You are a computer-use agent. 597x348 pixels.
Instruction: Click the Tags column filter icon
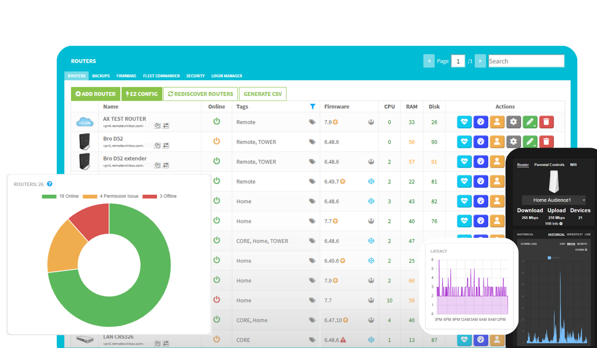(313, 107)
